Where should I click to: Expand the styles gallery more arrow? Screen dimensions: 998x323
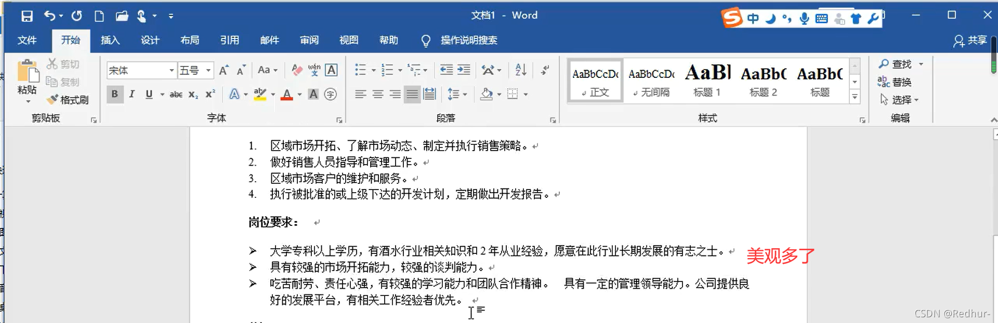point(855,97)
